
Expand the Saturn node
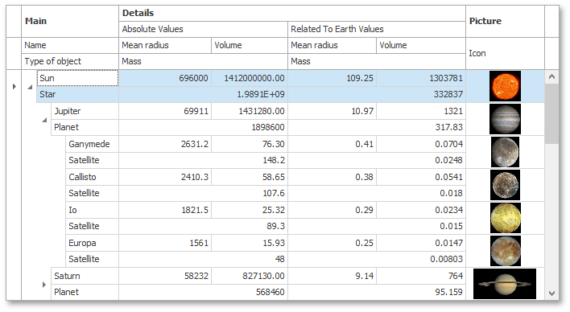[44, 285]
